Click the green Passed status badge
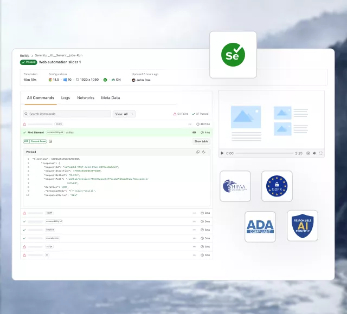 click(29, 62)
